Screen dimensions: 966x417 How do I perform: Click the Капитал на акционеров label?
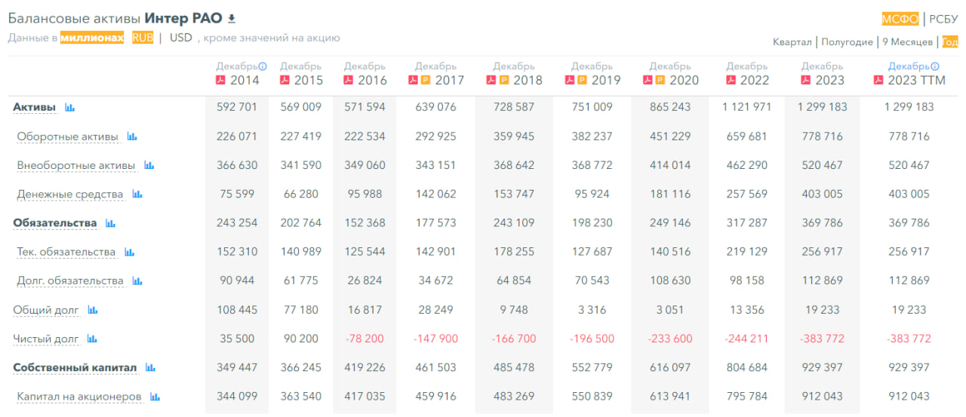pos(79,397)
